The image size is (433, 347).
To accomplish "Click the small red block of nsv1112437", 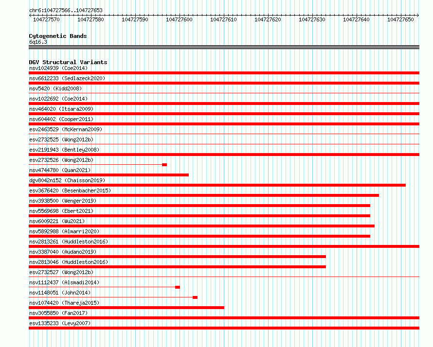I will (178, 287).
